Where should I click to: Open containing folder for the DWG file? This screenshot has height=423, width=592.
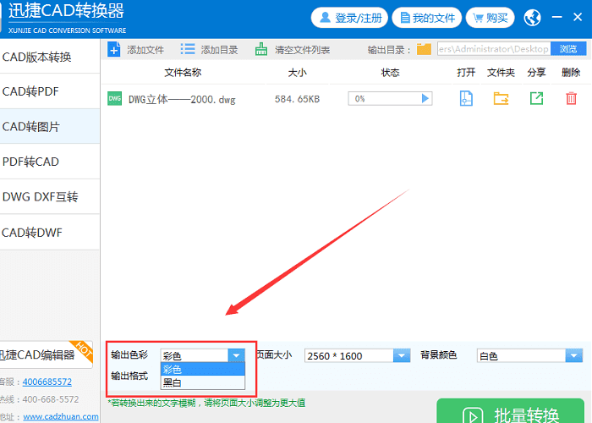(501, 99)
